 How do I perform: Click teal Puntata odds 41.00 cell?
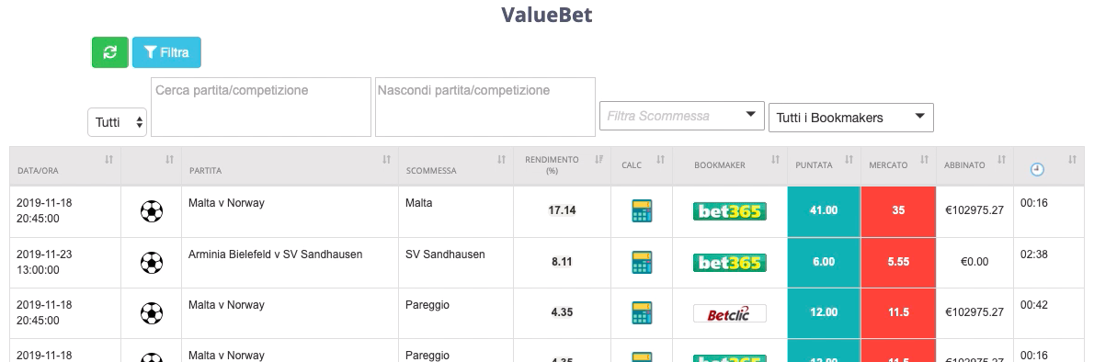click(x=824, y=210)
